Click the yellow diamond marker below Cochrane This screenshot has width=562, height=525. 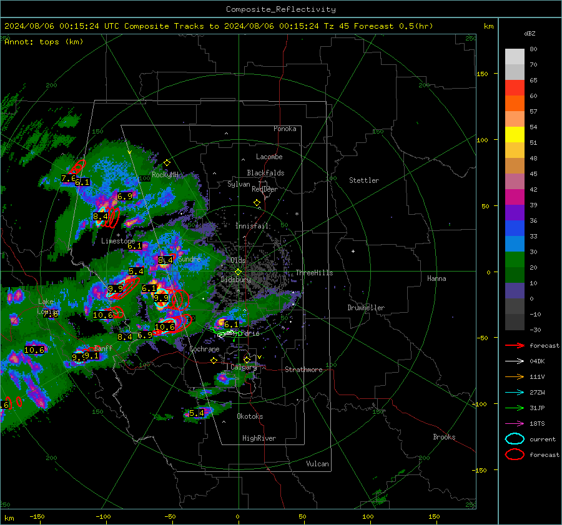pyautogui.click(x=214, y=361)
